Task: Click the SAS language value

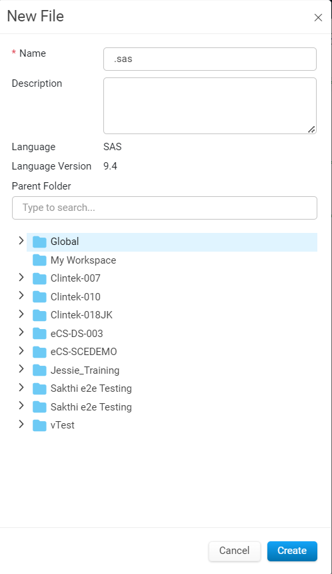Action: click(112, 147)
